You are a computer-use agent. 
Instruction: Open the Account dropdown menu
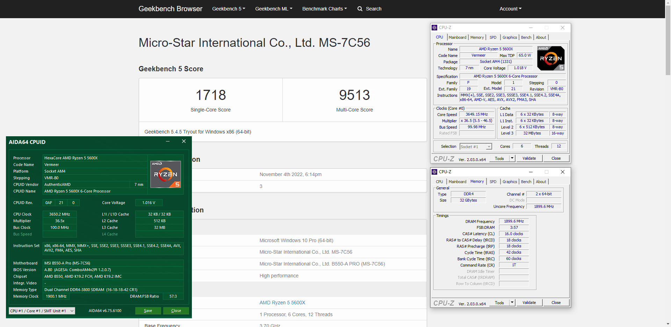coord(510,9)
